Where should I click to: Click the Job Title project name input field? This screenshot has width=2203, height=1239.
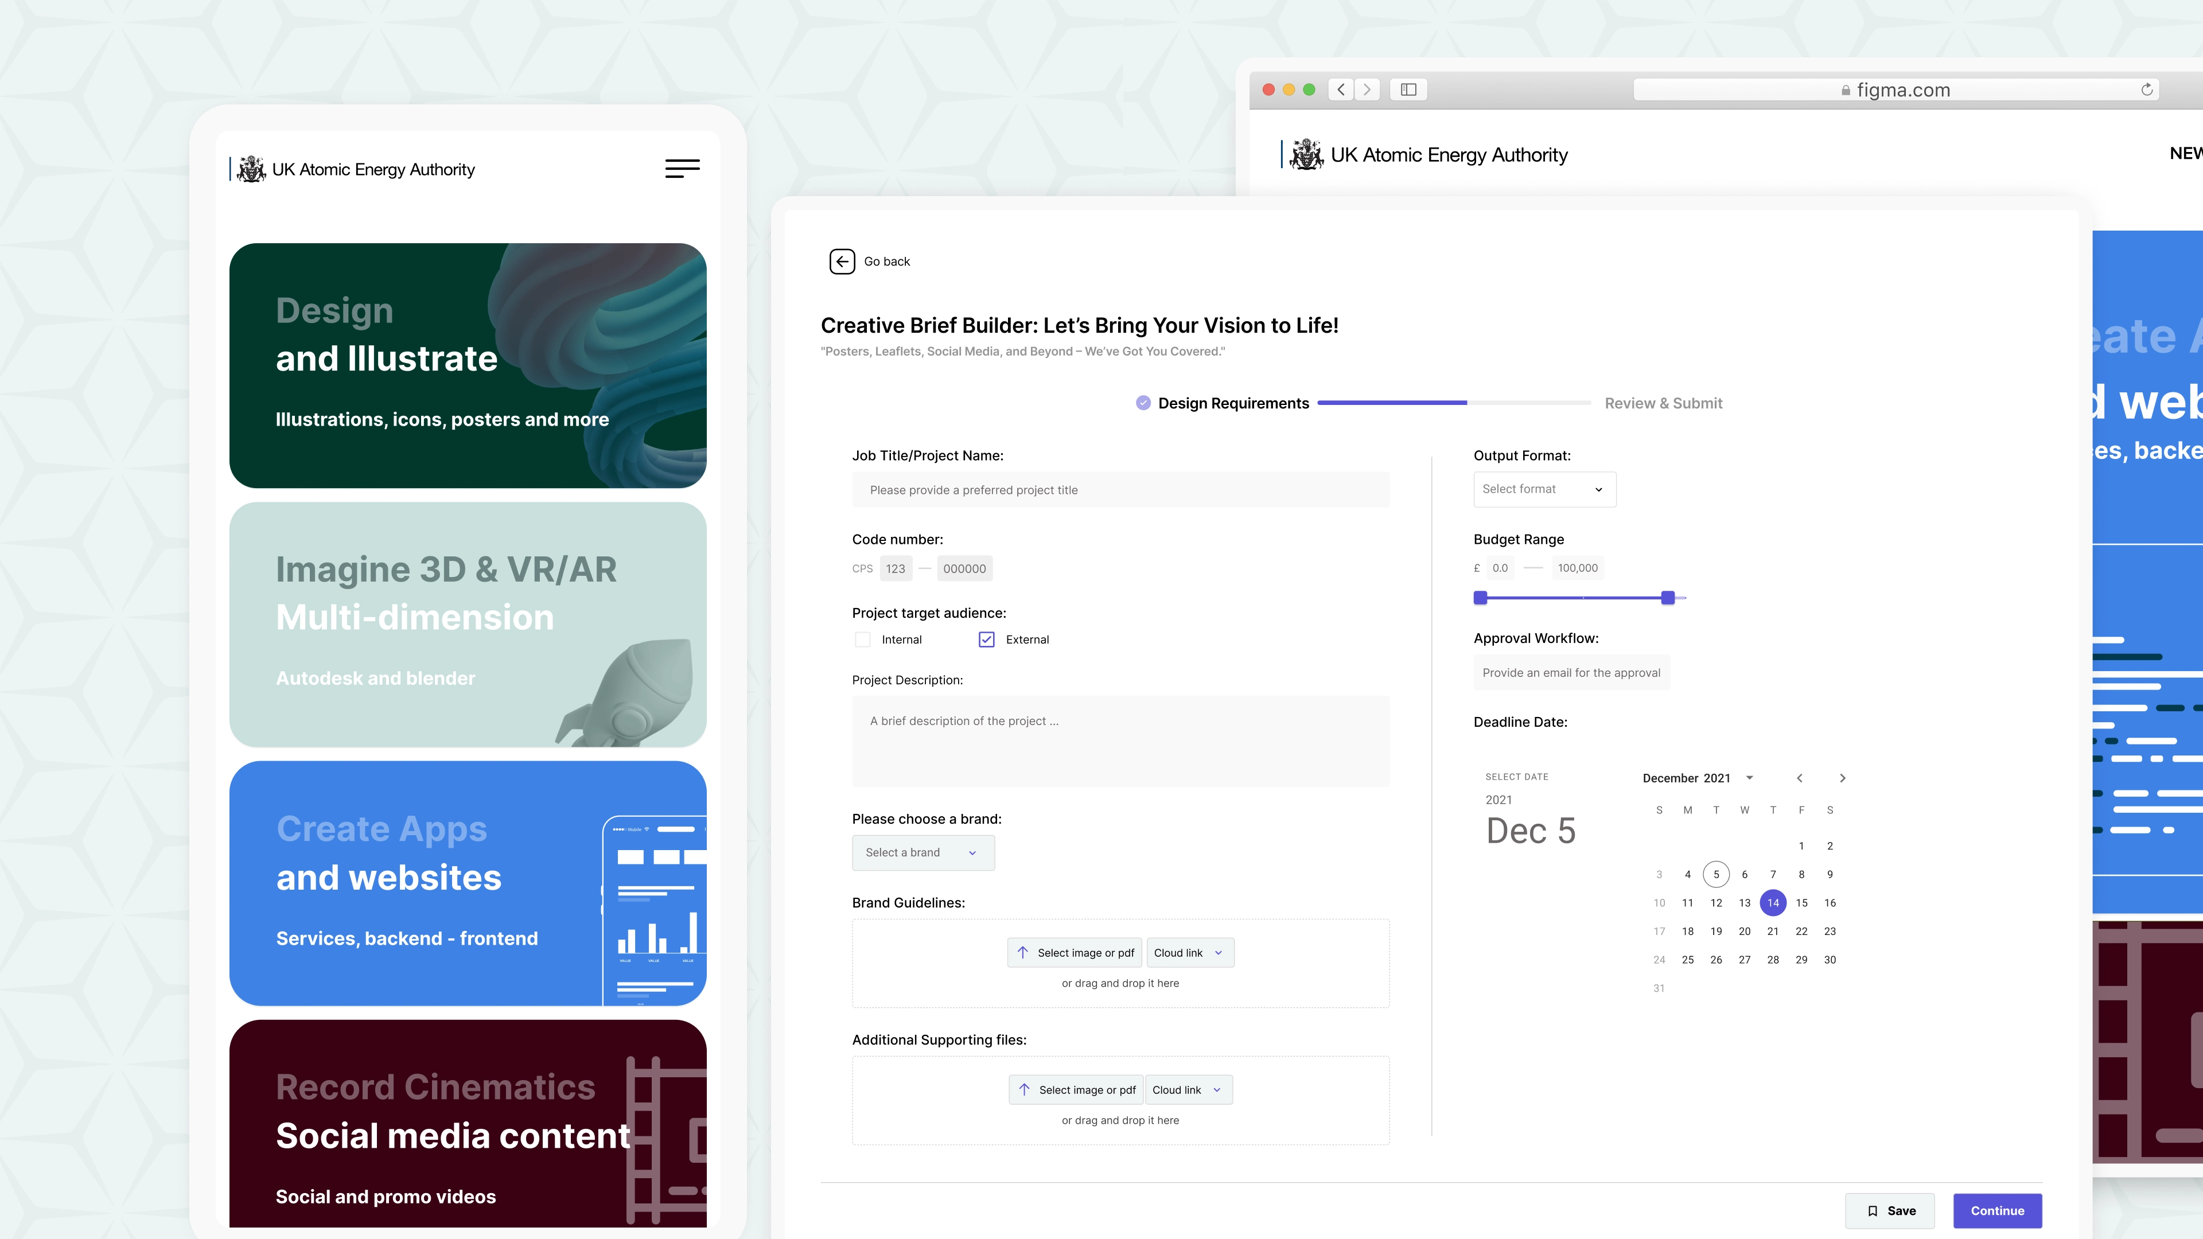pyautogui.click(x=1120, y=489)
